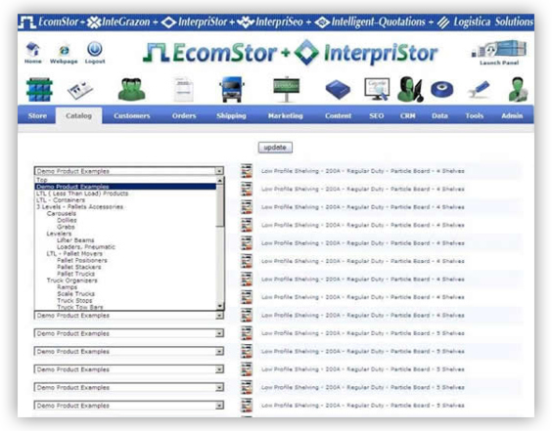Image resolution: width=552 pixels, height=431 pixels.
Task: Choose Loaders, Pneumatic option
Action: (x=125, y=247)
